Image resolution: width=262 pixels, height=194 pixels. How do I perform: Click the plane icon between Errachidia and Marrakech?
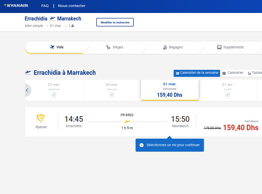[x=52, y=18]
